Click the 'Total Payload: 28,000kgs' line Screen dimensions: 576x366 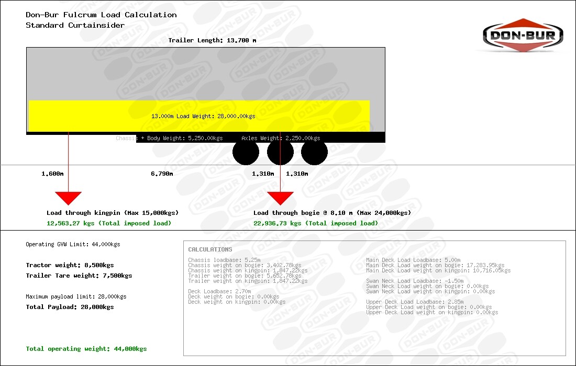[x=70, y=307]
